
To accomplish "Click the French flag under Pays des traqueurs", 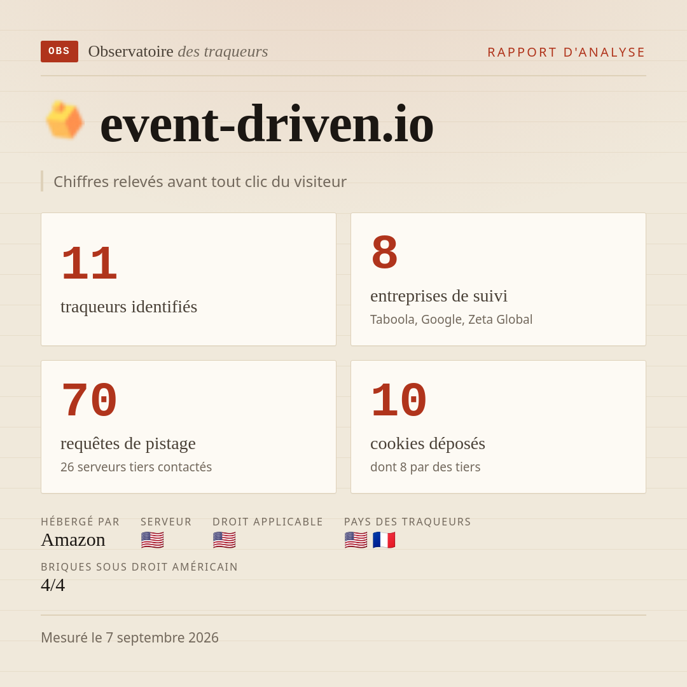I will coord(384,540).
